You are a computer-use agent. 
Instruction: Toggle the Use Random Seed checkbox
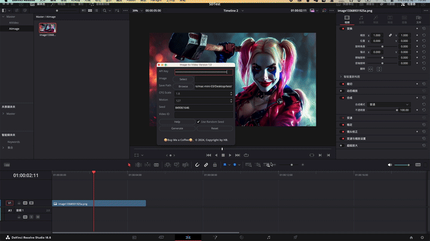tap(198, 121)
